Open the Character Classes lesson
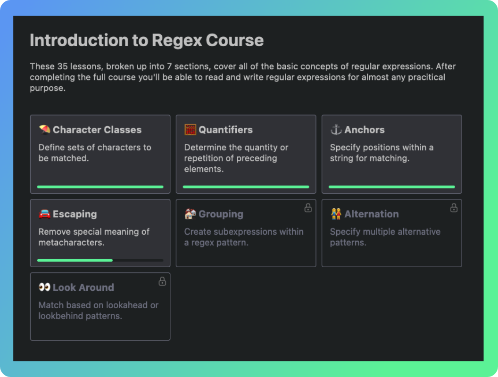 100,154
